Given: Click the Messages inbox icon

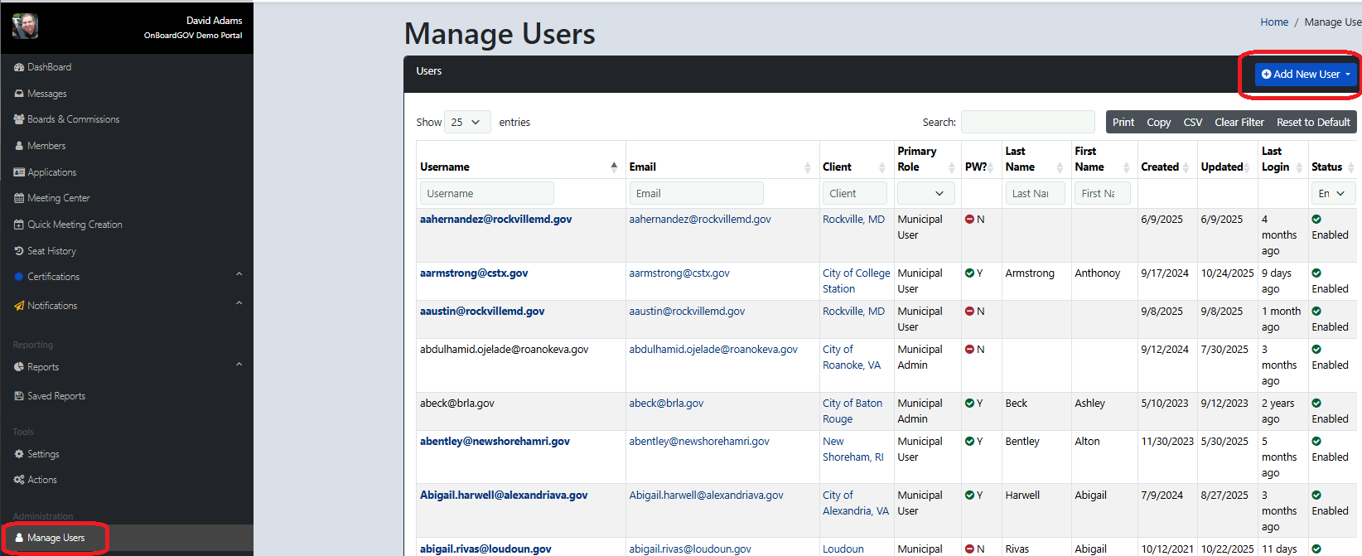Looking at the screenshot, I should [19, 94].
